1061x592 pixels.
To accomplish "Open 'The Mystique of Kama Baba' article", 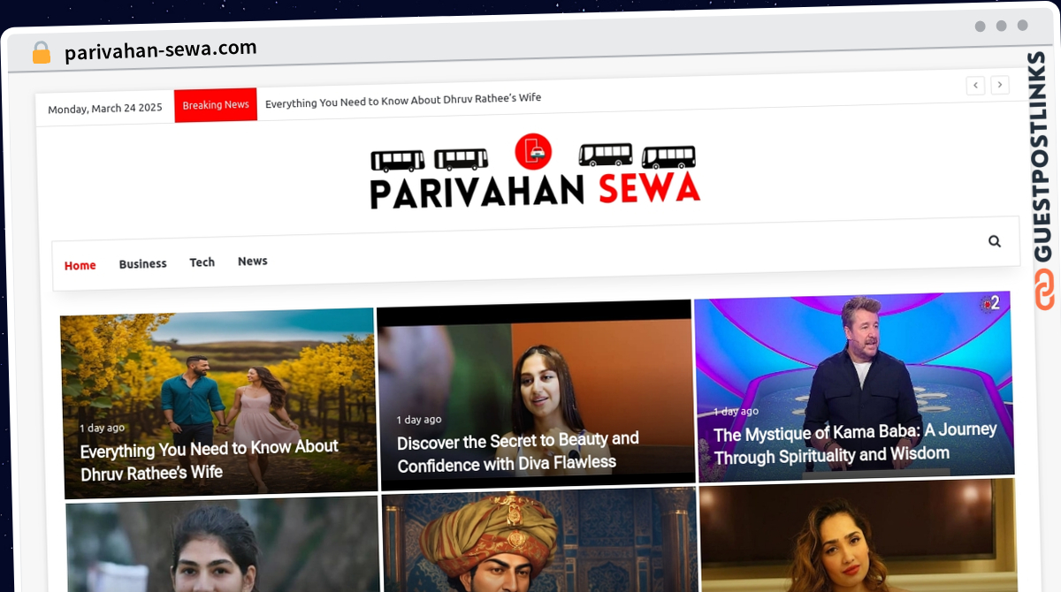I will 855,444.
